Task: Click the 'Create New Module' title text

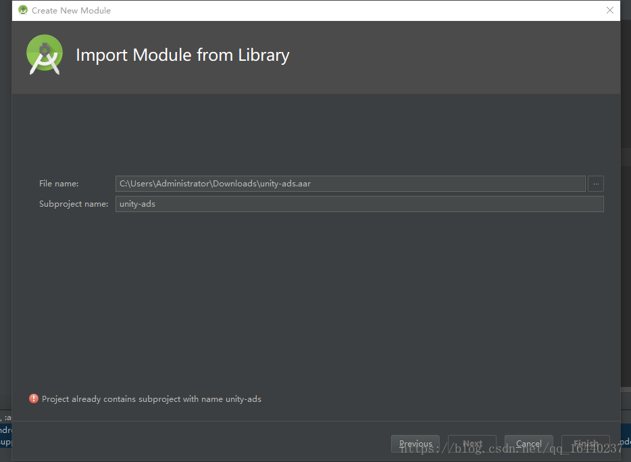Action: [71, 10]
